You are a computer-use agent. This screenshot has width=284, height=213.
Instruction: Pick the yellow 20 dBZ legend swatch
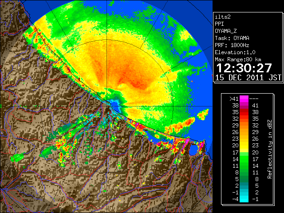[244, 146]
